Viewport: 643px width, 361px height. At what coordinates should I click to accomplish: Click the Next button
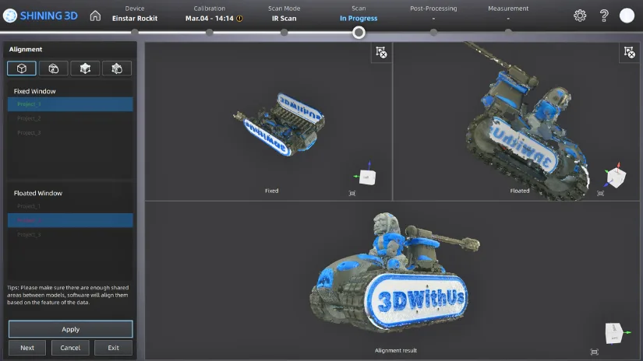click(27, 348)
